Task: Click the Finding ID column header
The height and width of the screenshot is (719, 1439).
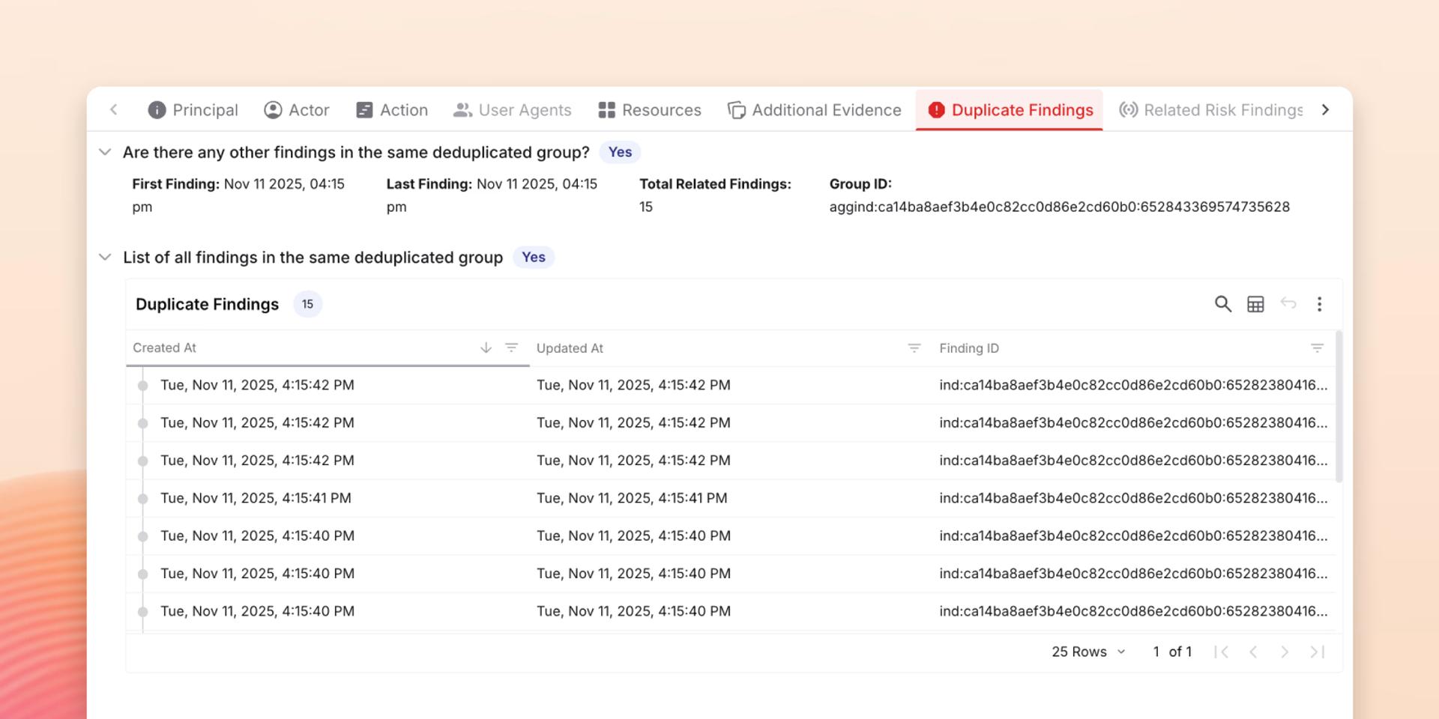Action: (x=969, y=348)
